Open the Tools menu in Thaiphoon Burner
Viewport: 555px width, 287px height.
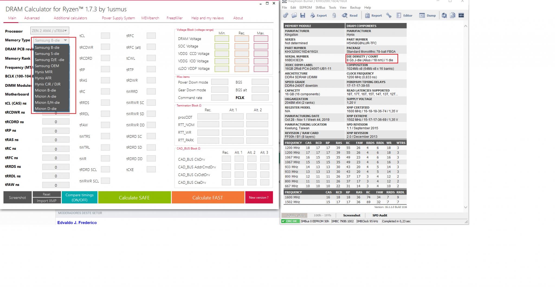pyautogui.click(x=332, y=8)
